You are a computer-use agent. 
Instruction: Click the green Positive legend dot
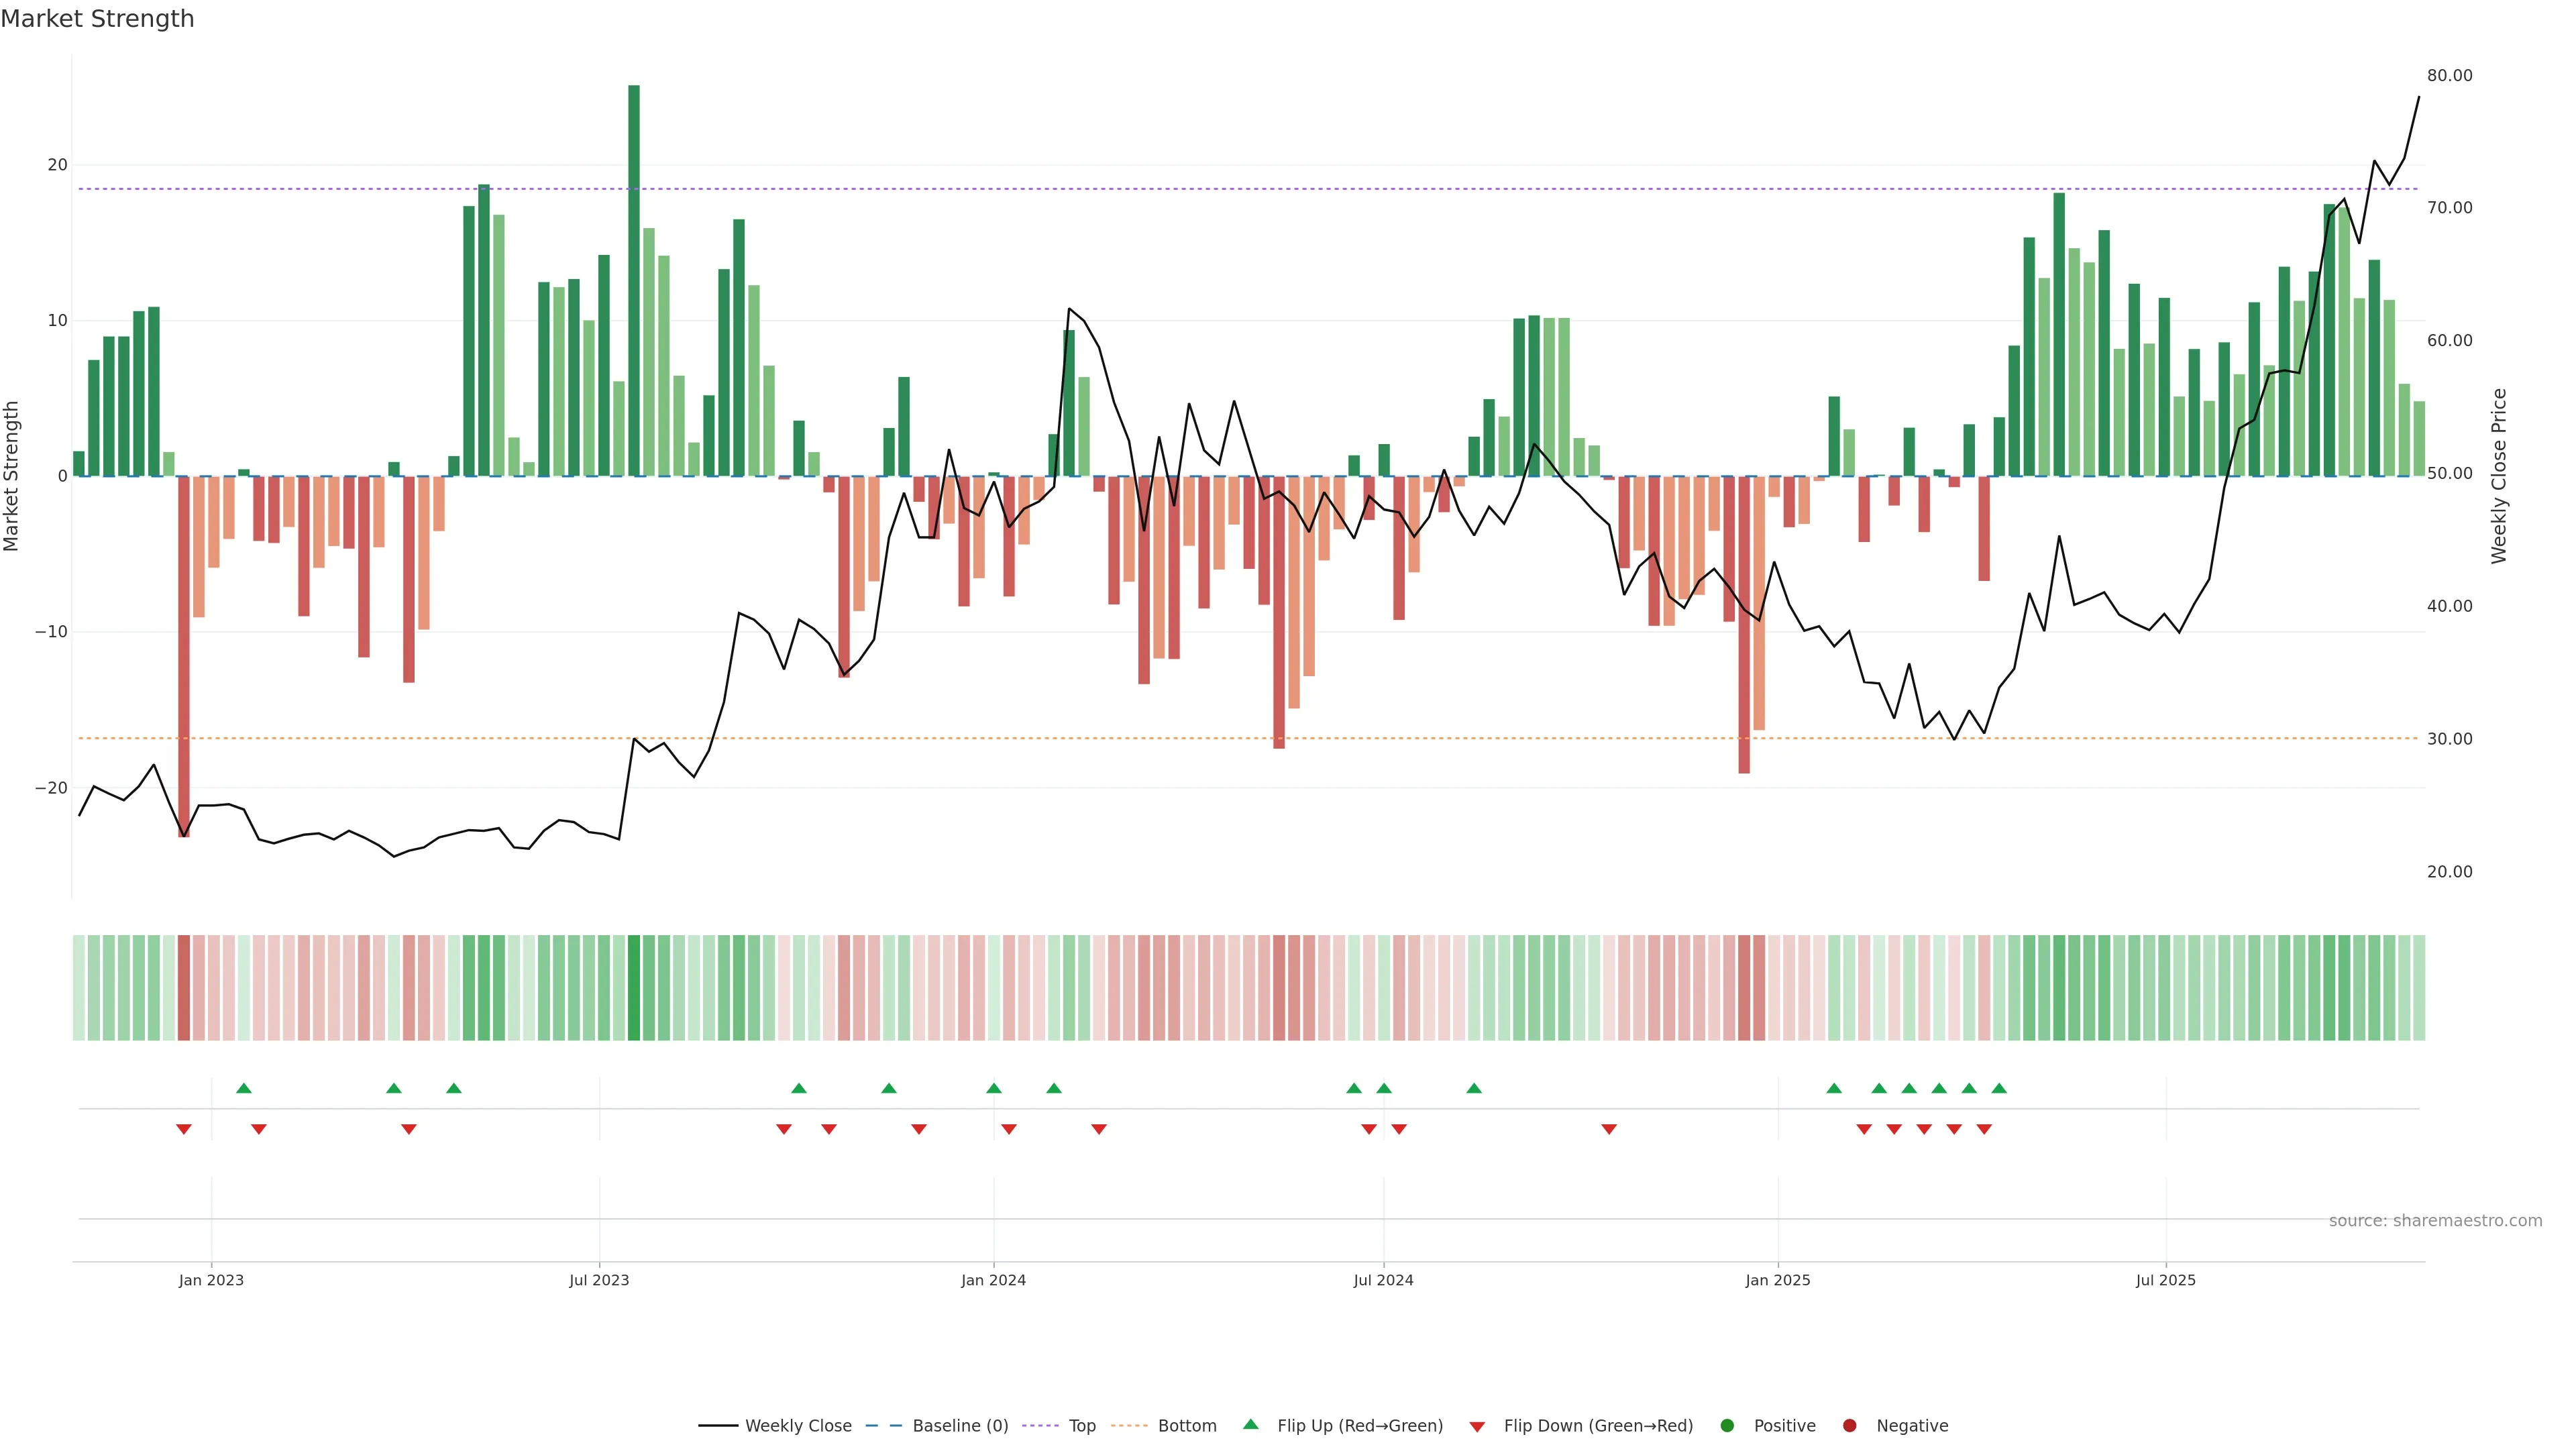(1727, 1426)
